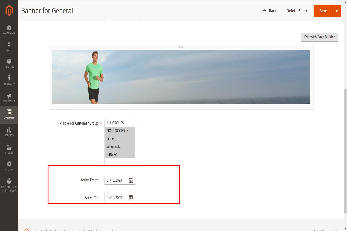Open the Stores sidebar icon
347x231 pixels.
pyautogui.click(x=9, y=147)
